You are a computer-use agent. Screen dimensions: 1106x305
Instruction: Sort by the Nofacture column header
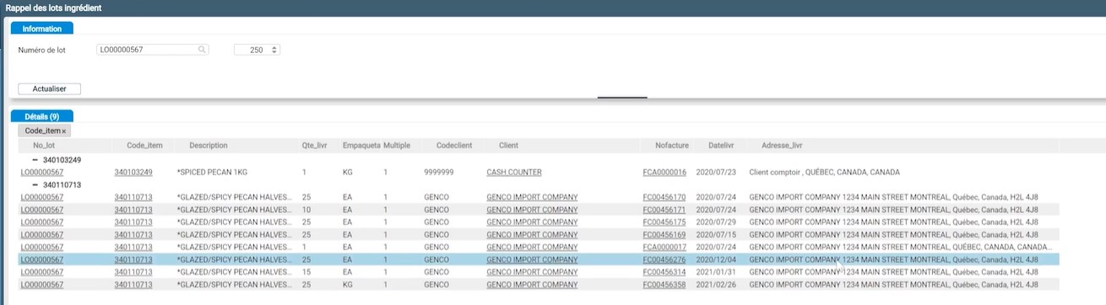pos(672,146)
